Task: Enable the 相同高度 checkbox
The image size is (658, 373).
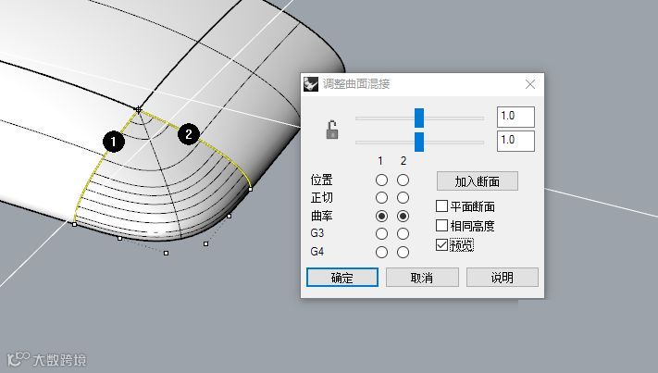Action: (441, 225)
